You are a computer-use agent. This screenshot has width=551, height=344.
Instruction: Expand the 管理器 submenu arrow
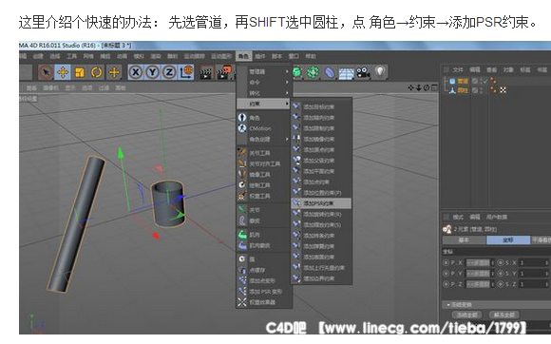[287, 71]
